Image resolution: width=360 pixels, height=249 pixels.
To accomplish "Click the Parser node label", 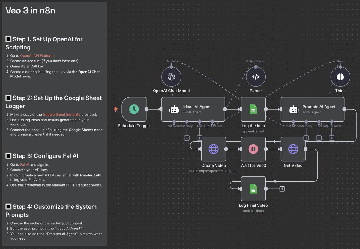I will 256,91.
